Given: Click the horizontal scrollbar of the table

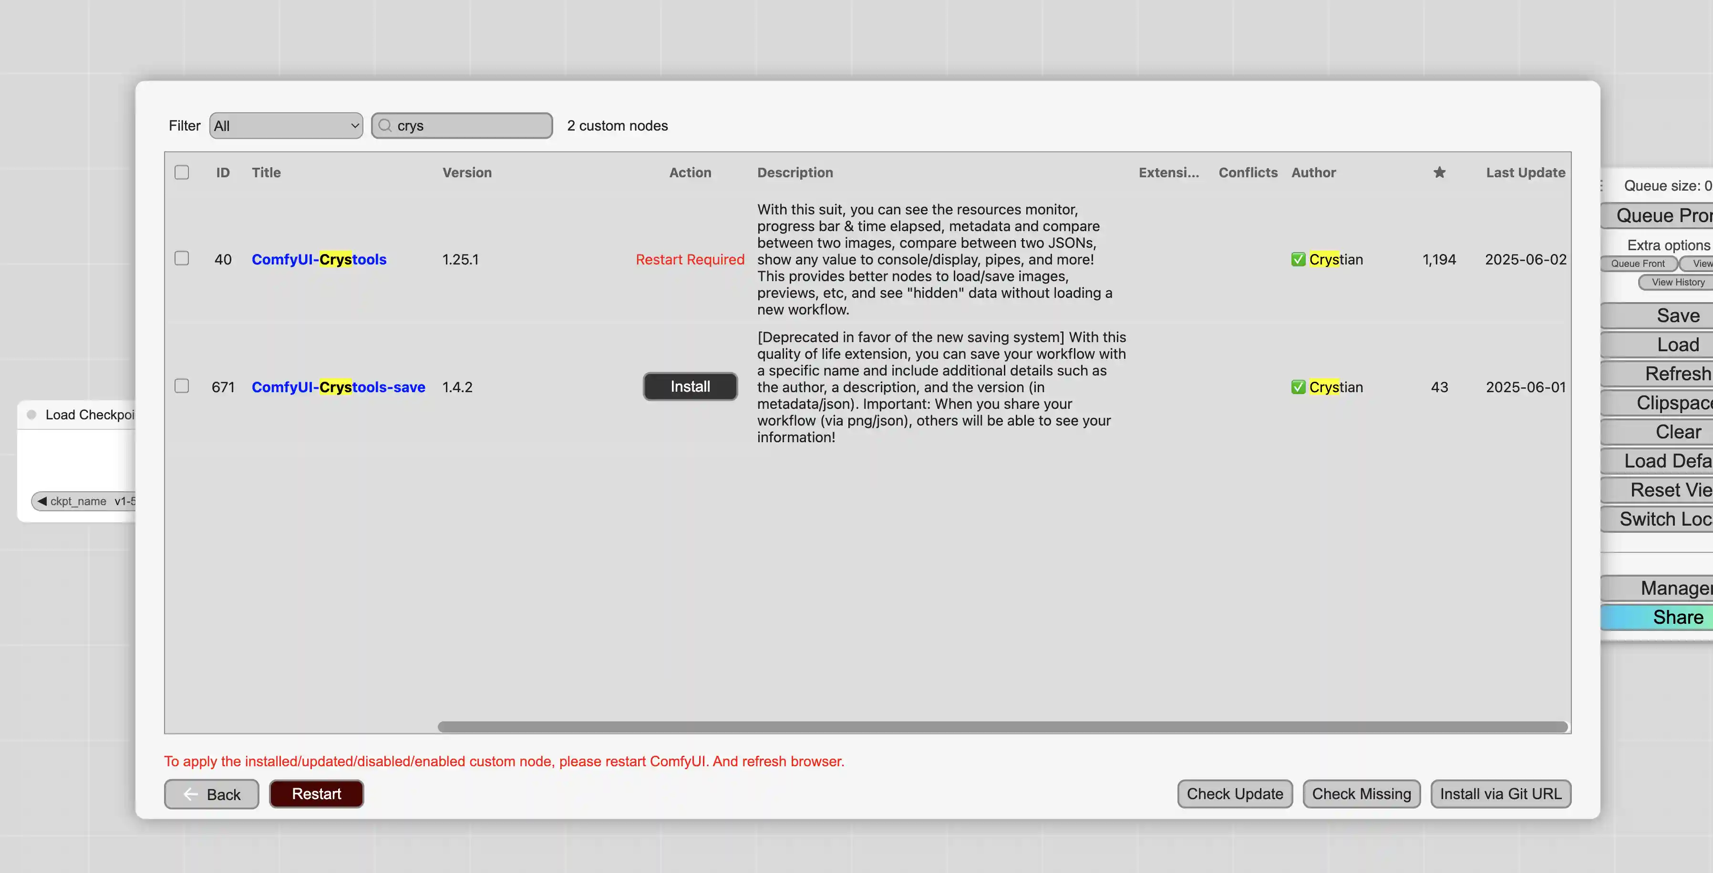Looking at the screenshot, I should click(x=1002, y=727).
